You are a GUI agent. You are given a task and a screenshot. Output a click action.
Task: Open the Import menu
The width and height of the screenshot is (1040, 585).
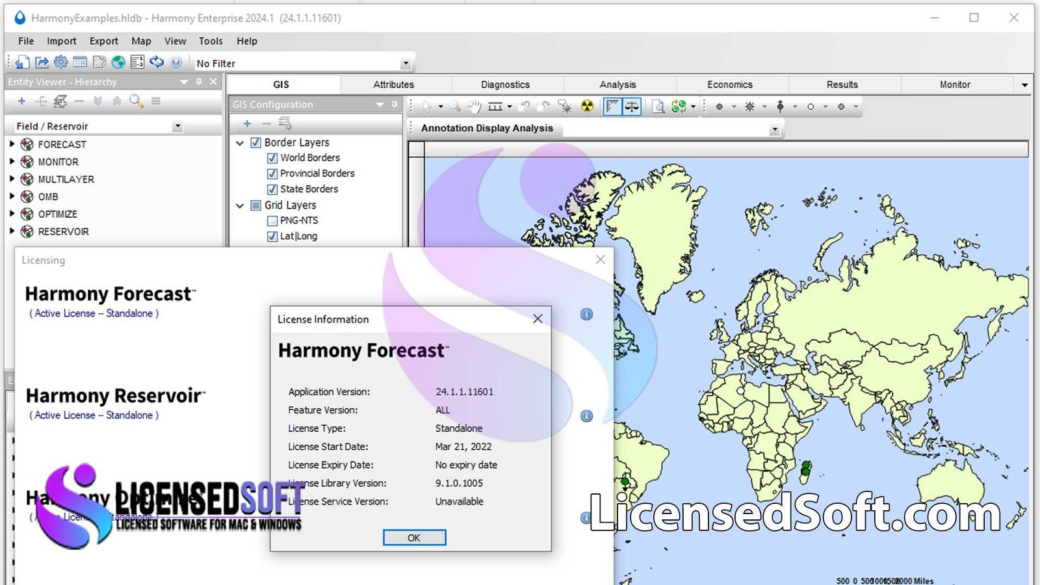click(62, 41)
